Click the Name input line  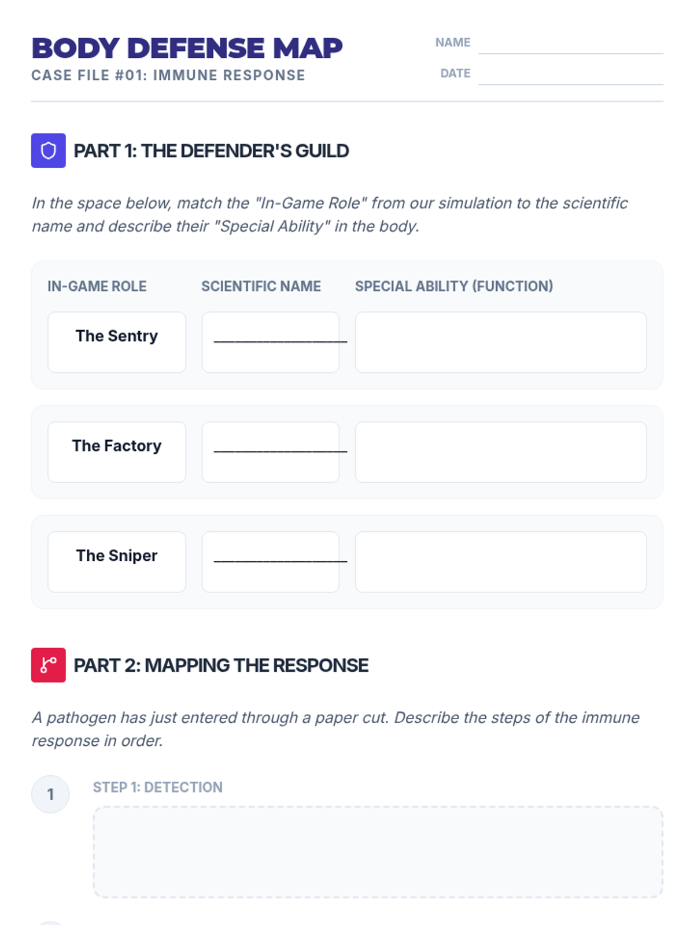pos(570,44)
